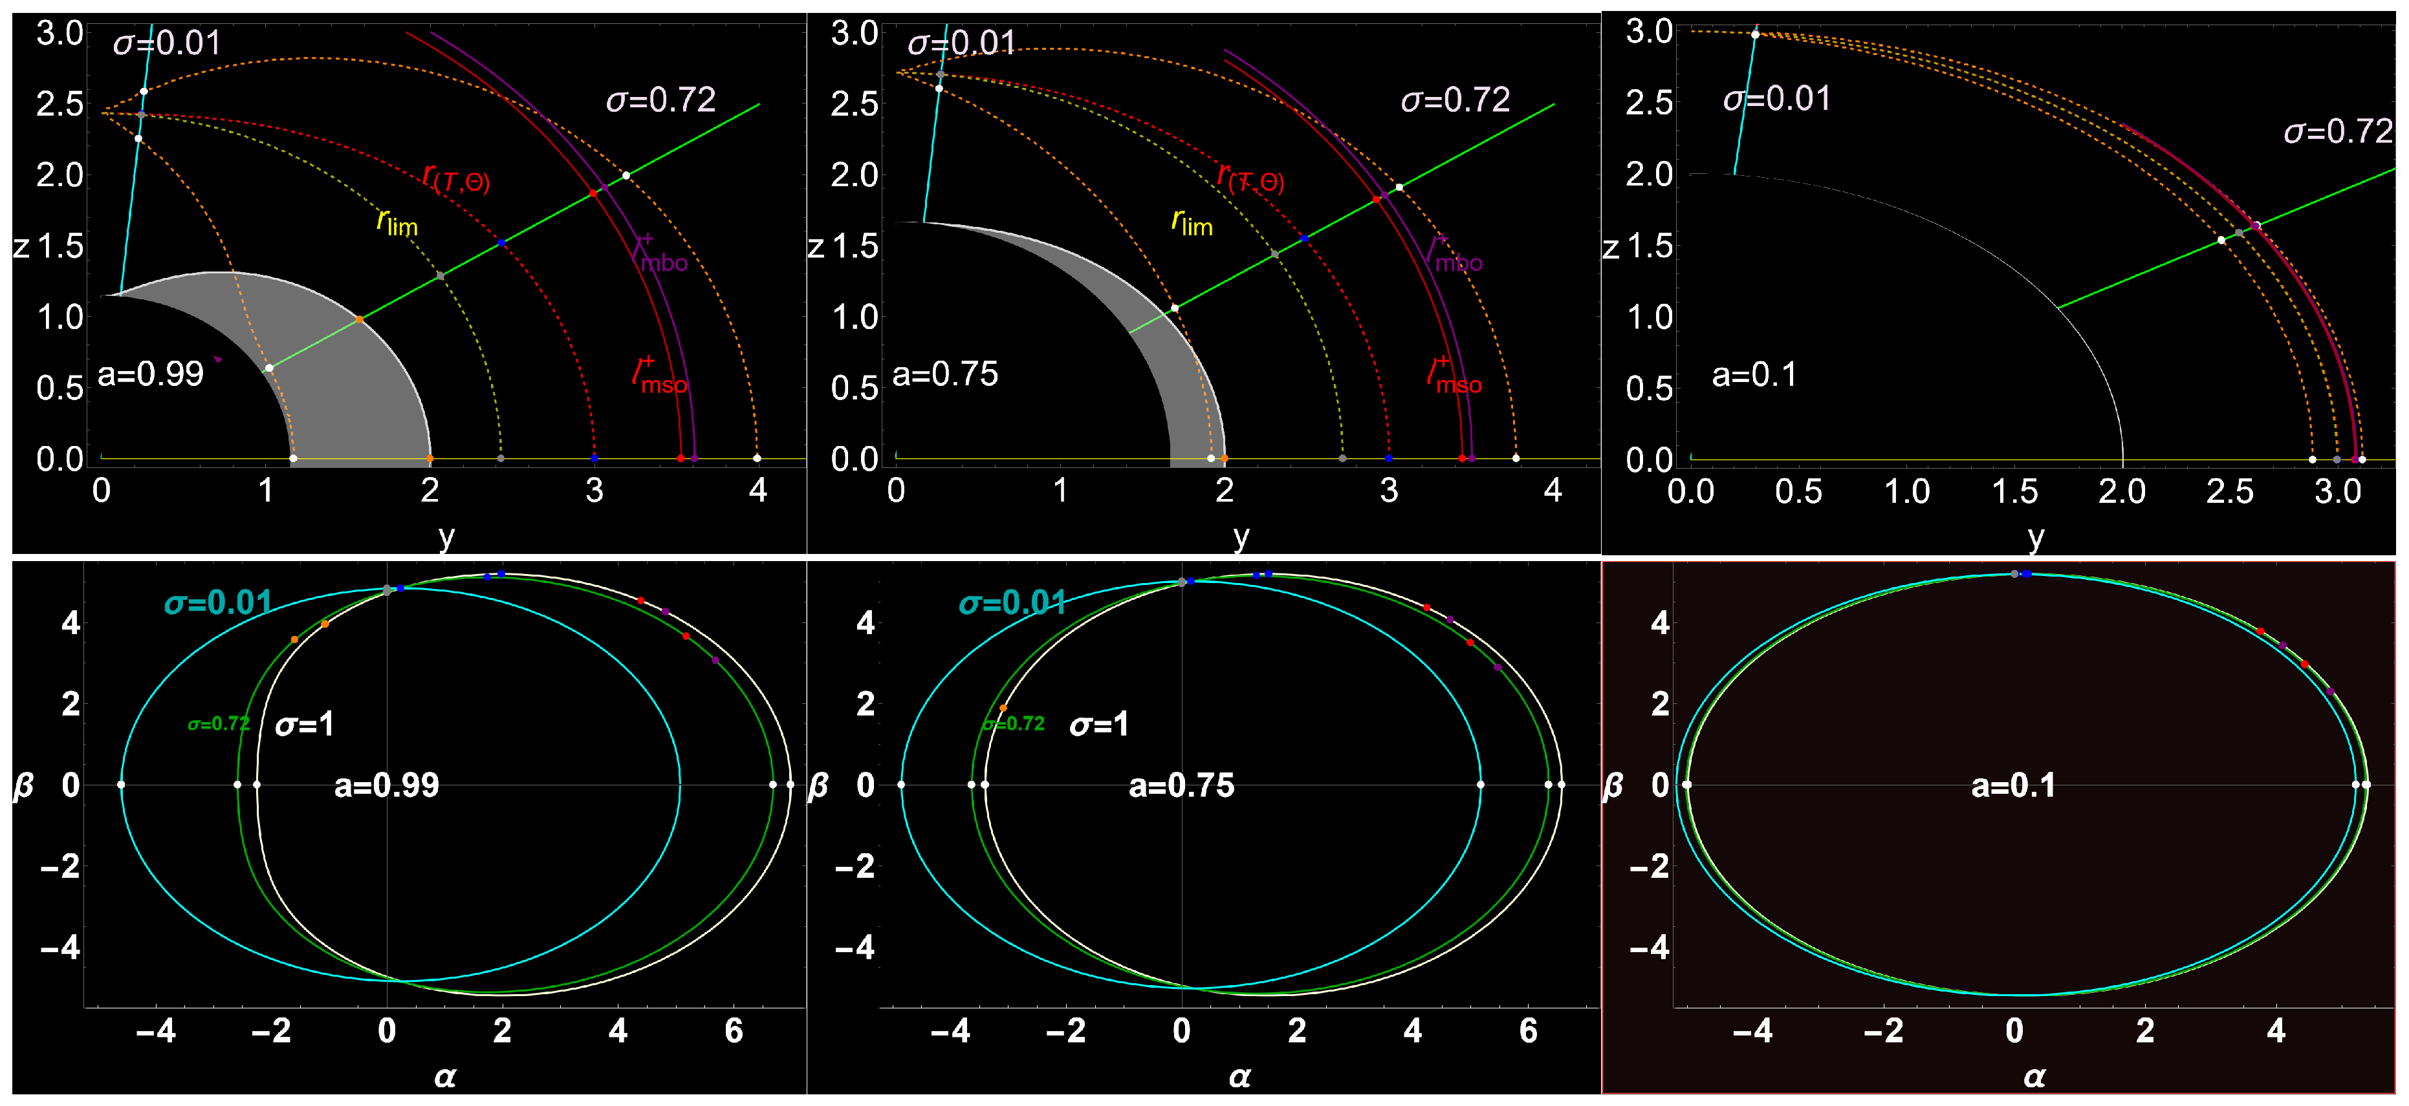Click the white σ=1 label in bottom-left plot
2409x1106 pixels.
(304, 724)
